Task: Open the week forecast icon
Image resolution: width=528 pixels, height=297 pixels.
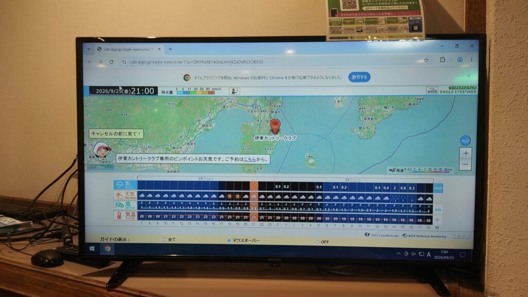Action: point(432,91)
